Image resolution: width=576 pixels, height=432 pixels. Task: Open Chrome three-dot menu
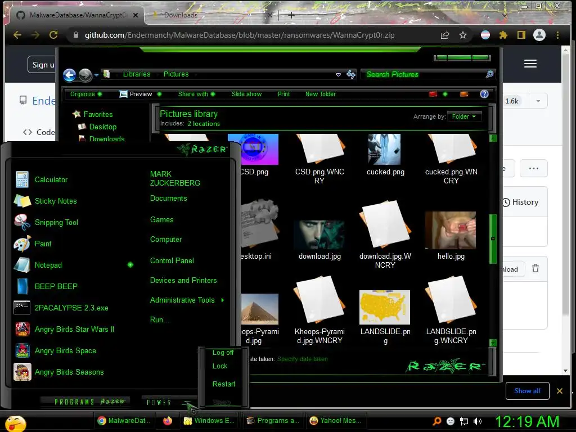tap(557, 35)
